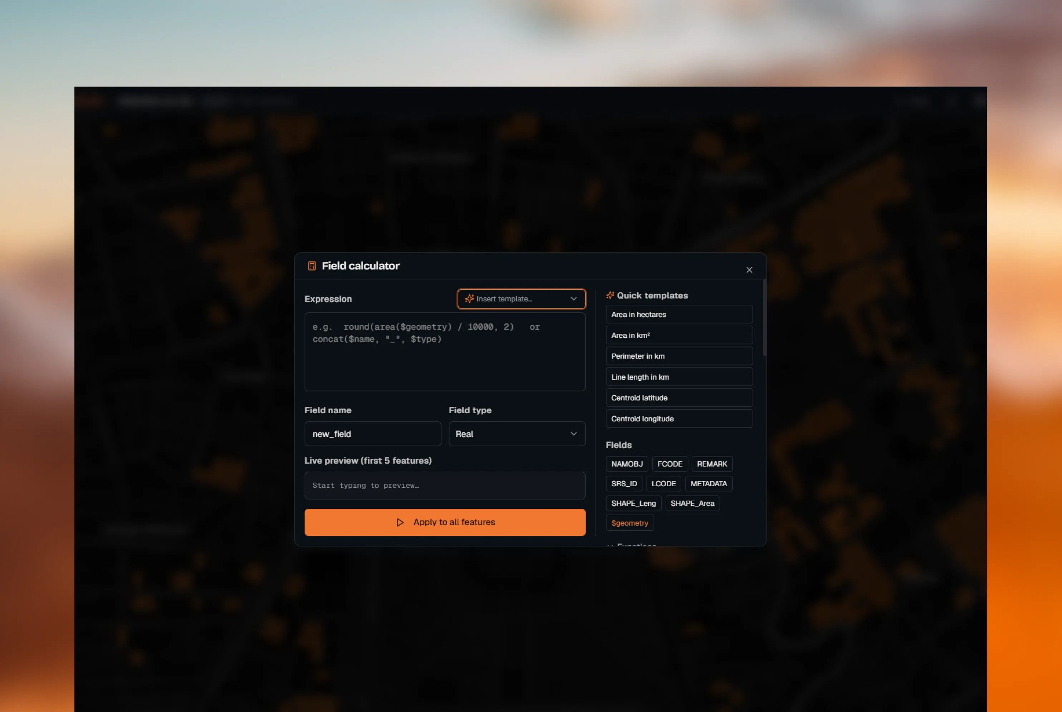The image size is (1062, 712).
Task: Insert the NAMOBJ field chip
Action: (x=627, y=464)
